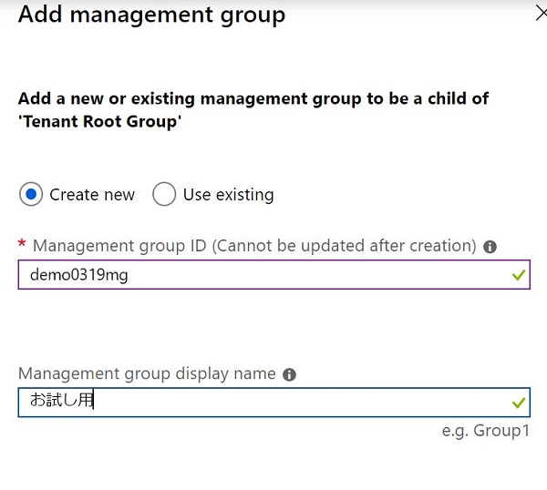Viewport: 547px width, 490px height.
Task: Focus the Management group display name field
Action: pos(274,403)
